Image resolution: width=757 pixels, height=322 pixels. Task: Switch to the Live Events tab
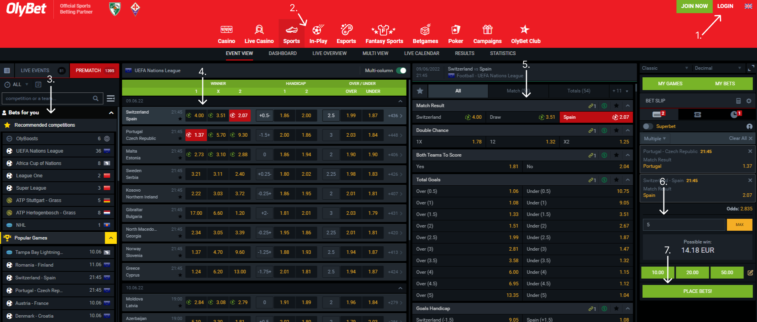click(41, 71)
